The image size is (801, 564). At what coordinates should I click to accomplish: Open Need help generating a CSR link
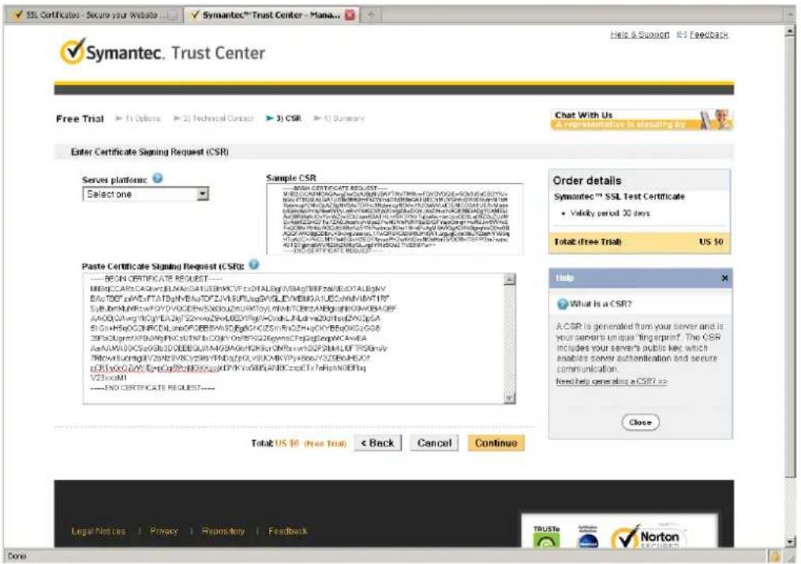[612, 381]
